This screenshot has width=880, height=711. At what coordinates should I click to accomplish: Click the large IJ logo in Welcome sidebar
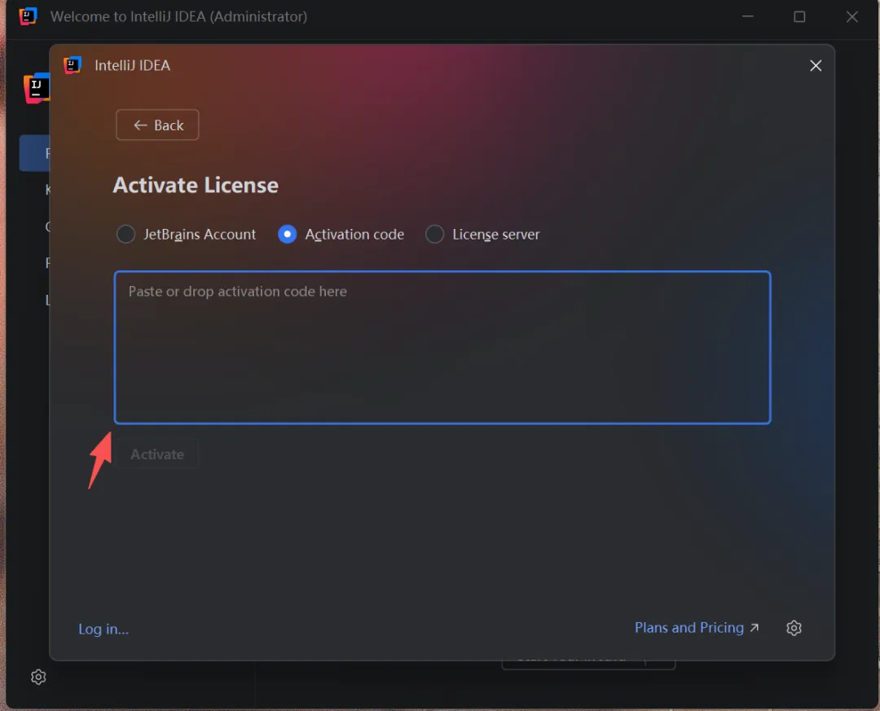[37, 88]
